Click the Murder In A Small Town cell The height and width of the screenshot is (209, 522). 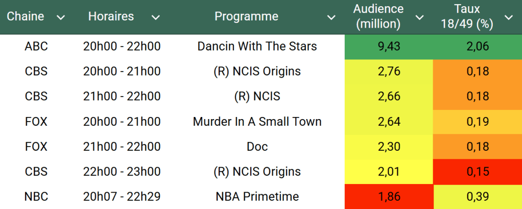[257, 122]
